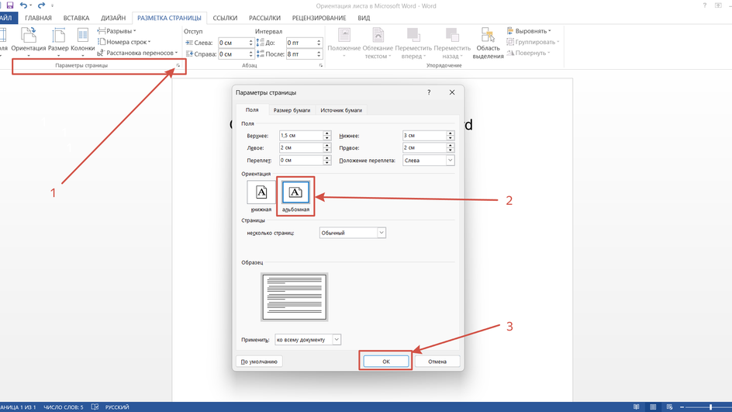The image size is (732, 412).
Task: Click the dialog help question mark
Action: coord(429,92)
